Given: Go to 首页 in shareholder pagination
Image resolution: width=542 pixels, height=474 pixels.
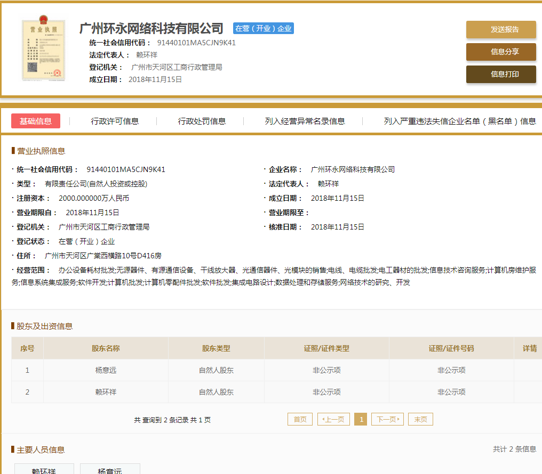Looking at the screenshot, I should pos(300,419).
